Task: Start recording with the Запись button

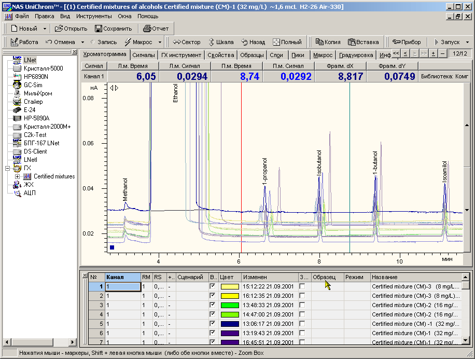Action: coord(104,42)
